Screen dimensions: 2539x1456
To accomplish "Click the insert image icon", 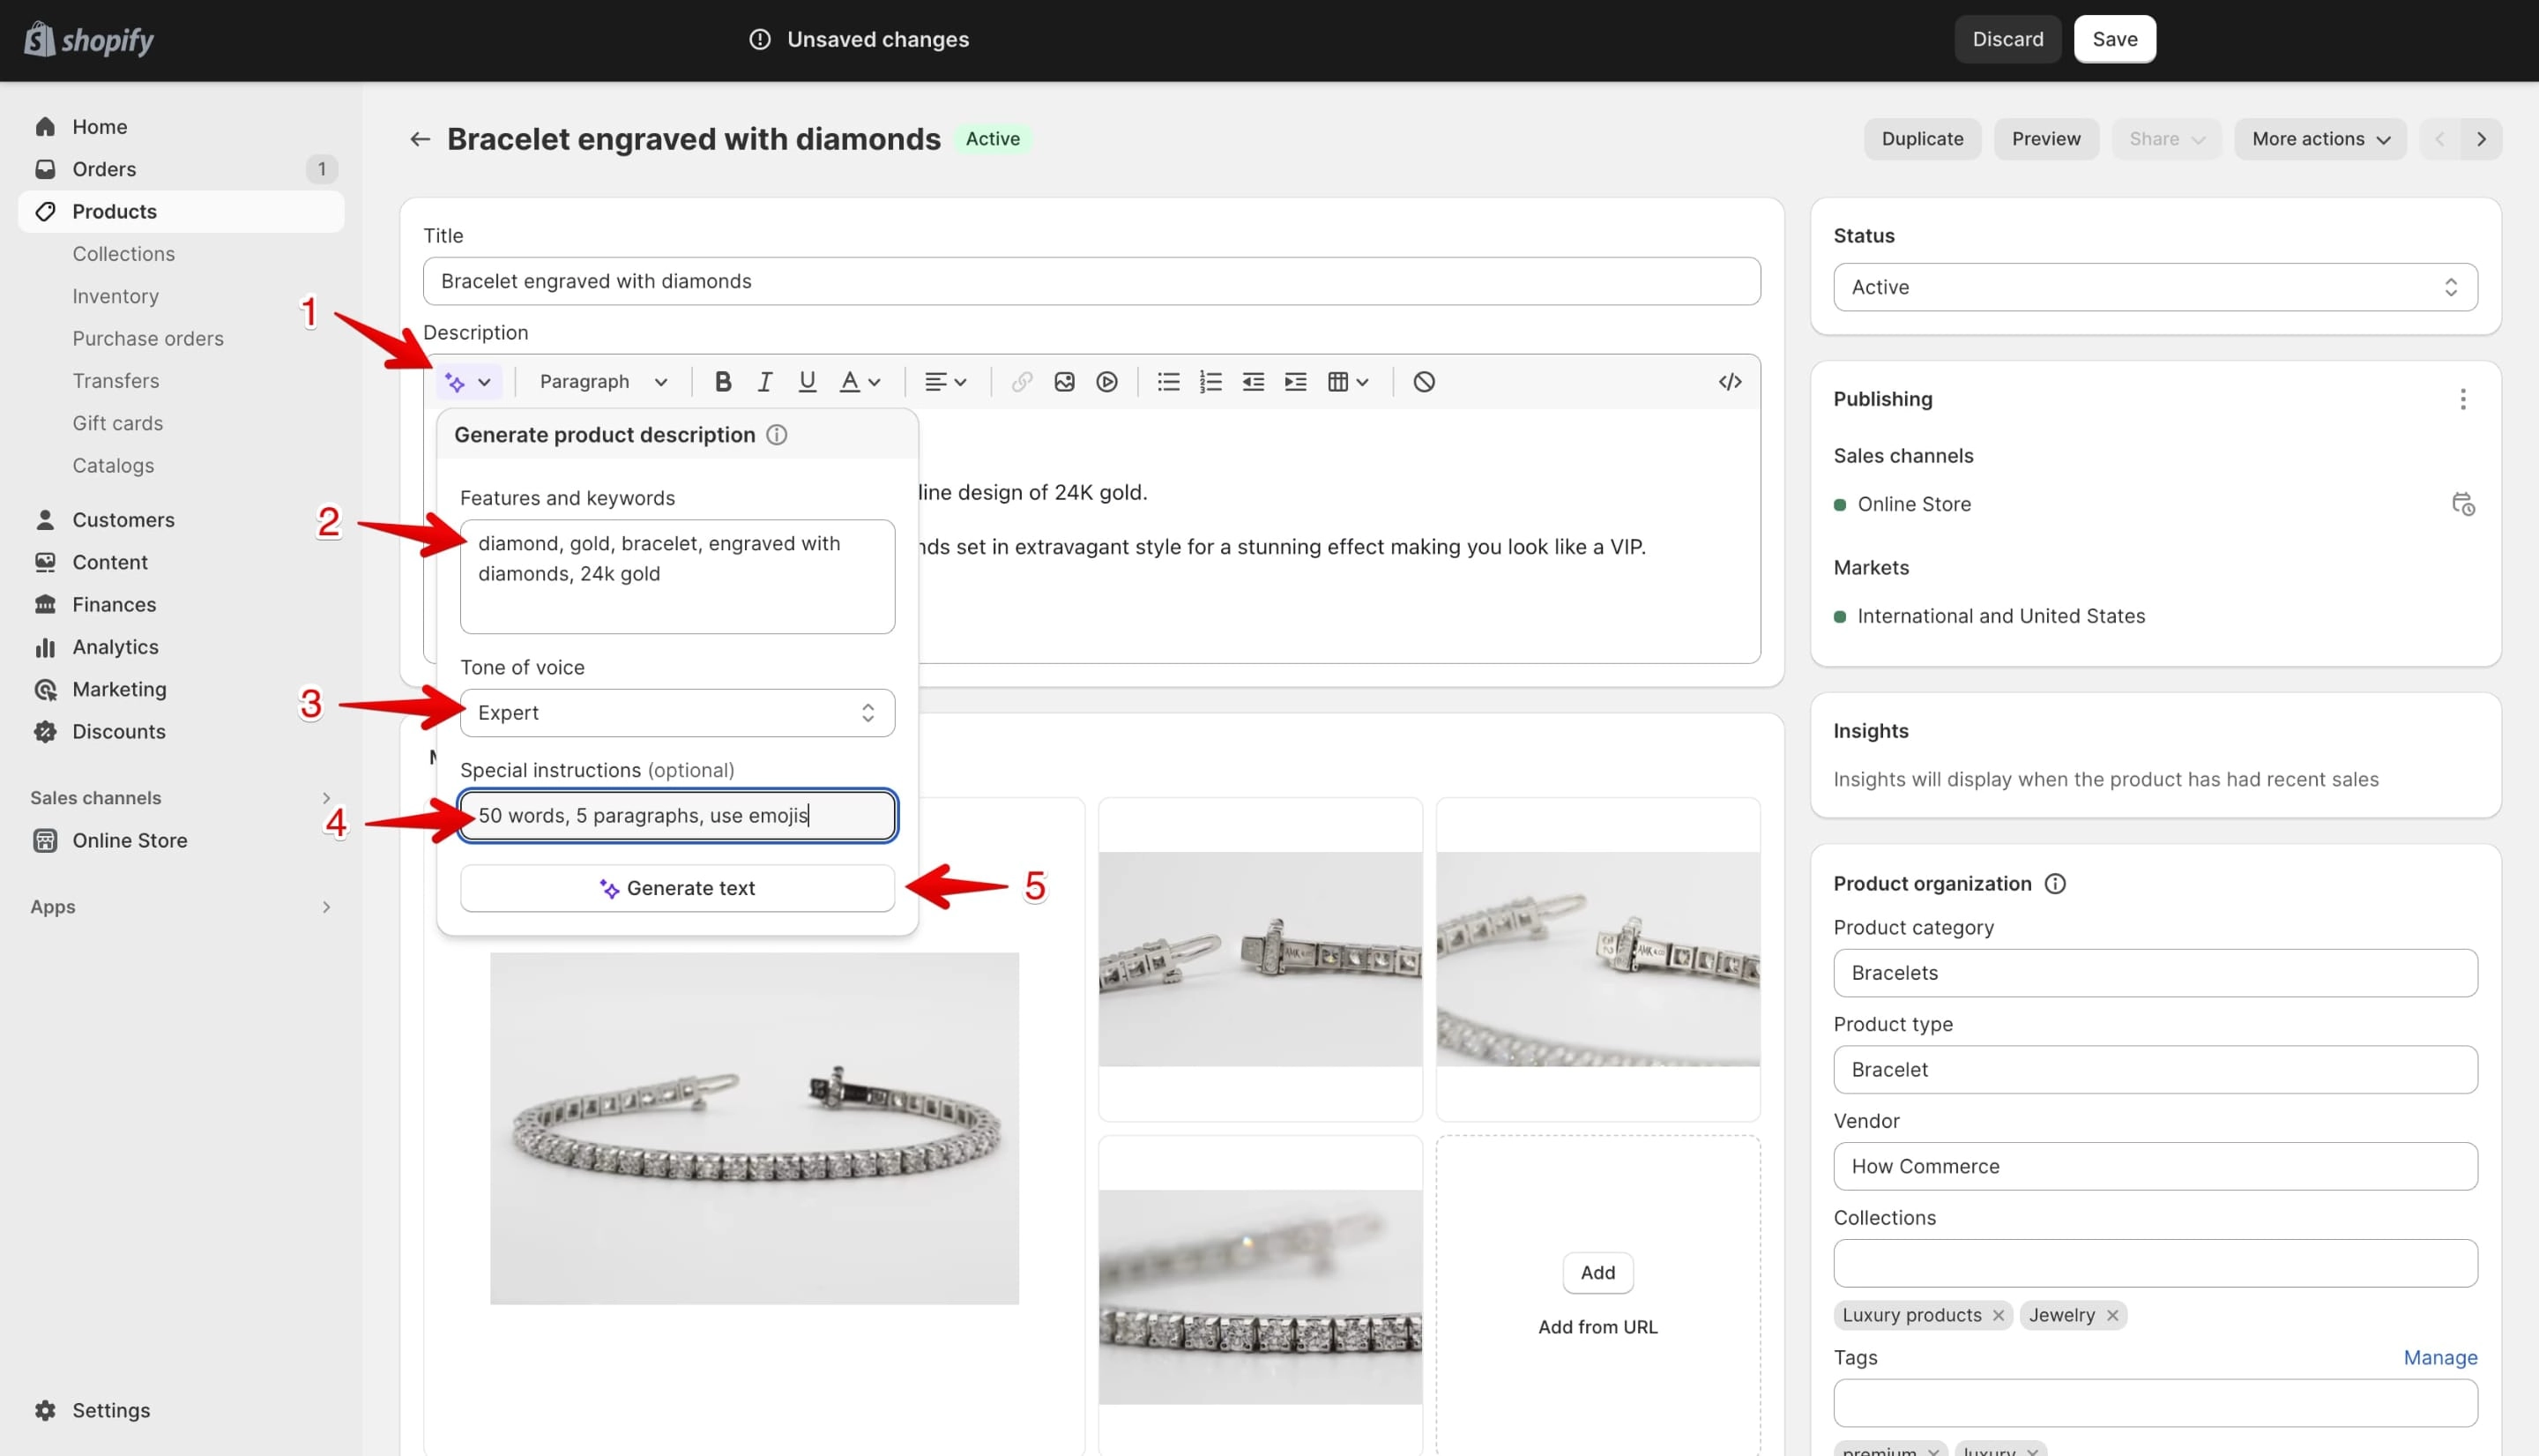I will pos(1065,382).
